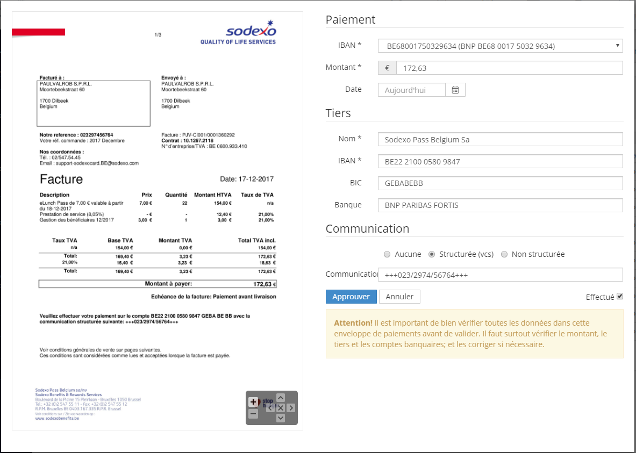The image size is (636, 453).
Task: Click the Facture heading on the invoice
Action: point(61,179)
